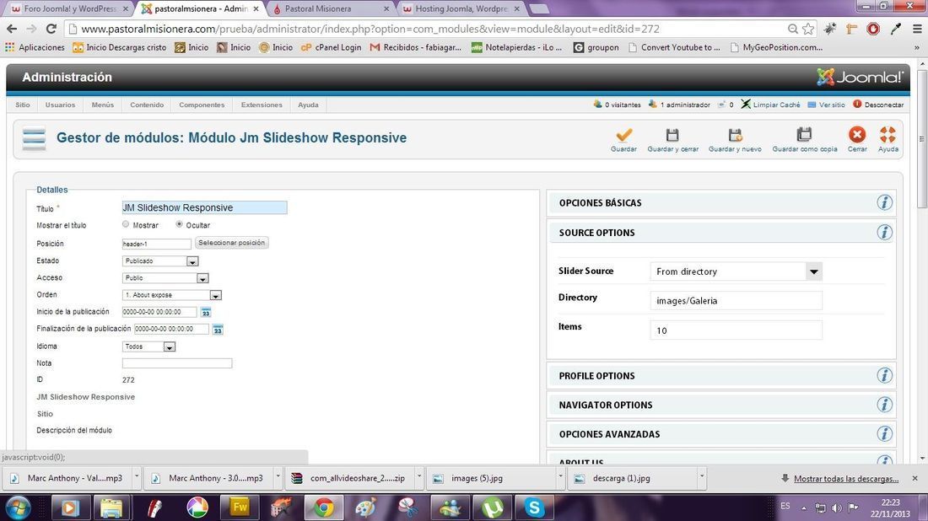Click Guardar y nuevo toolbar icon

[735, 135]
